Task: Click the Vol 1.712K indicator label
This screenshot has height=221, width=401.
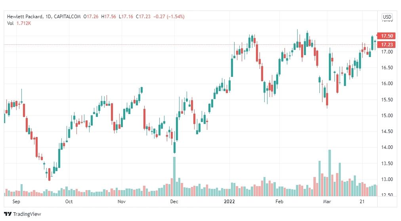Action: [x=19, y=23]
